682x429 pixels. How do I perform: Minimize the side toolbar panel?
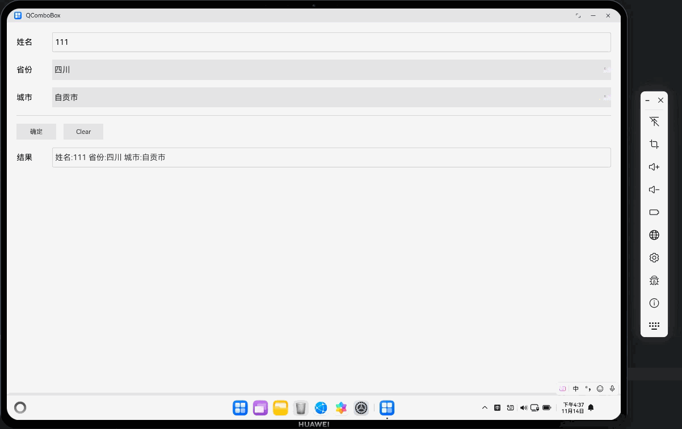click(x=647, y=100)
